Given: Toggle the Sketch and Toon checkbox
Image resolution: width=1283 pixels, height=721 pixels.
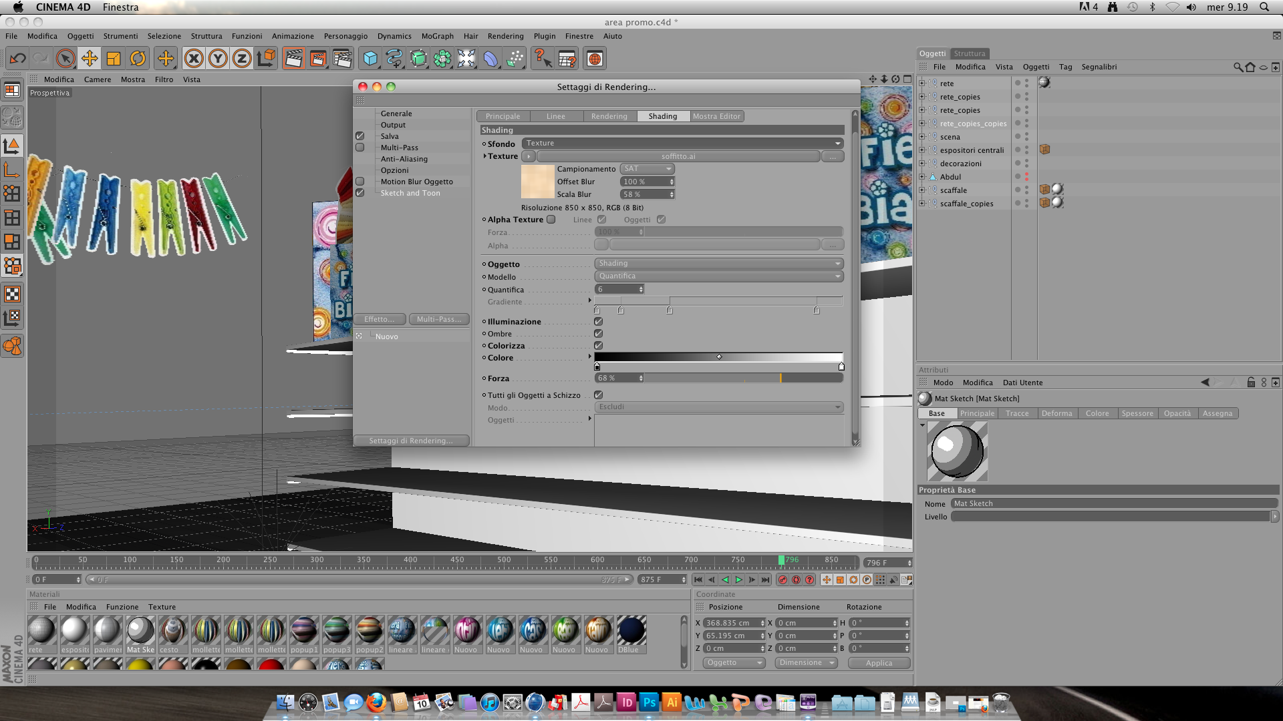Looking at the screenshot, I should point(360,193).
